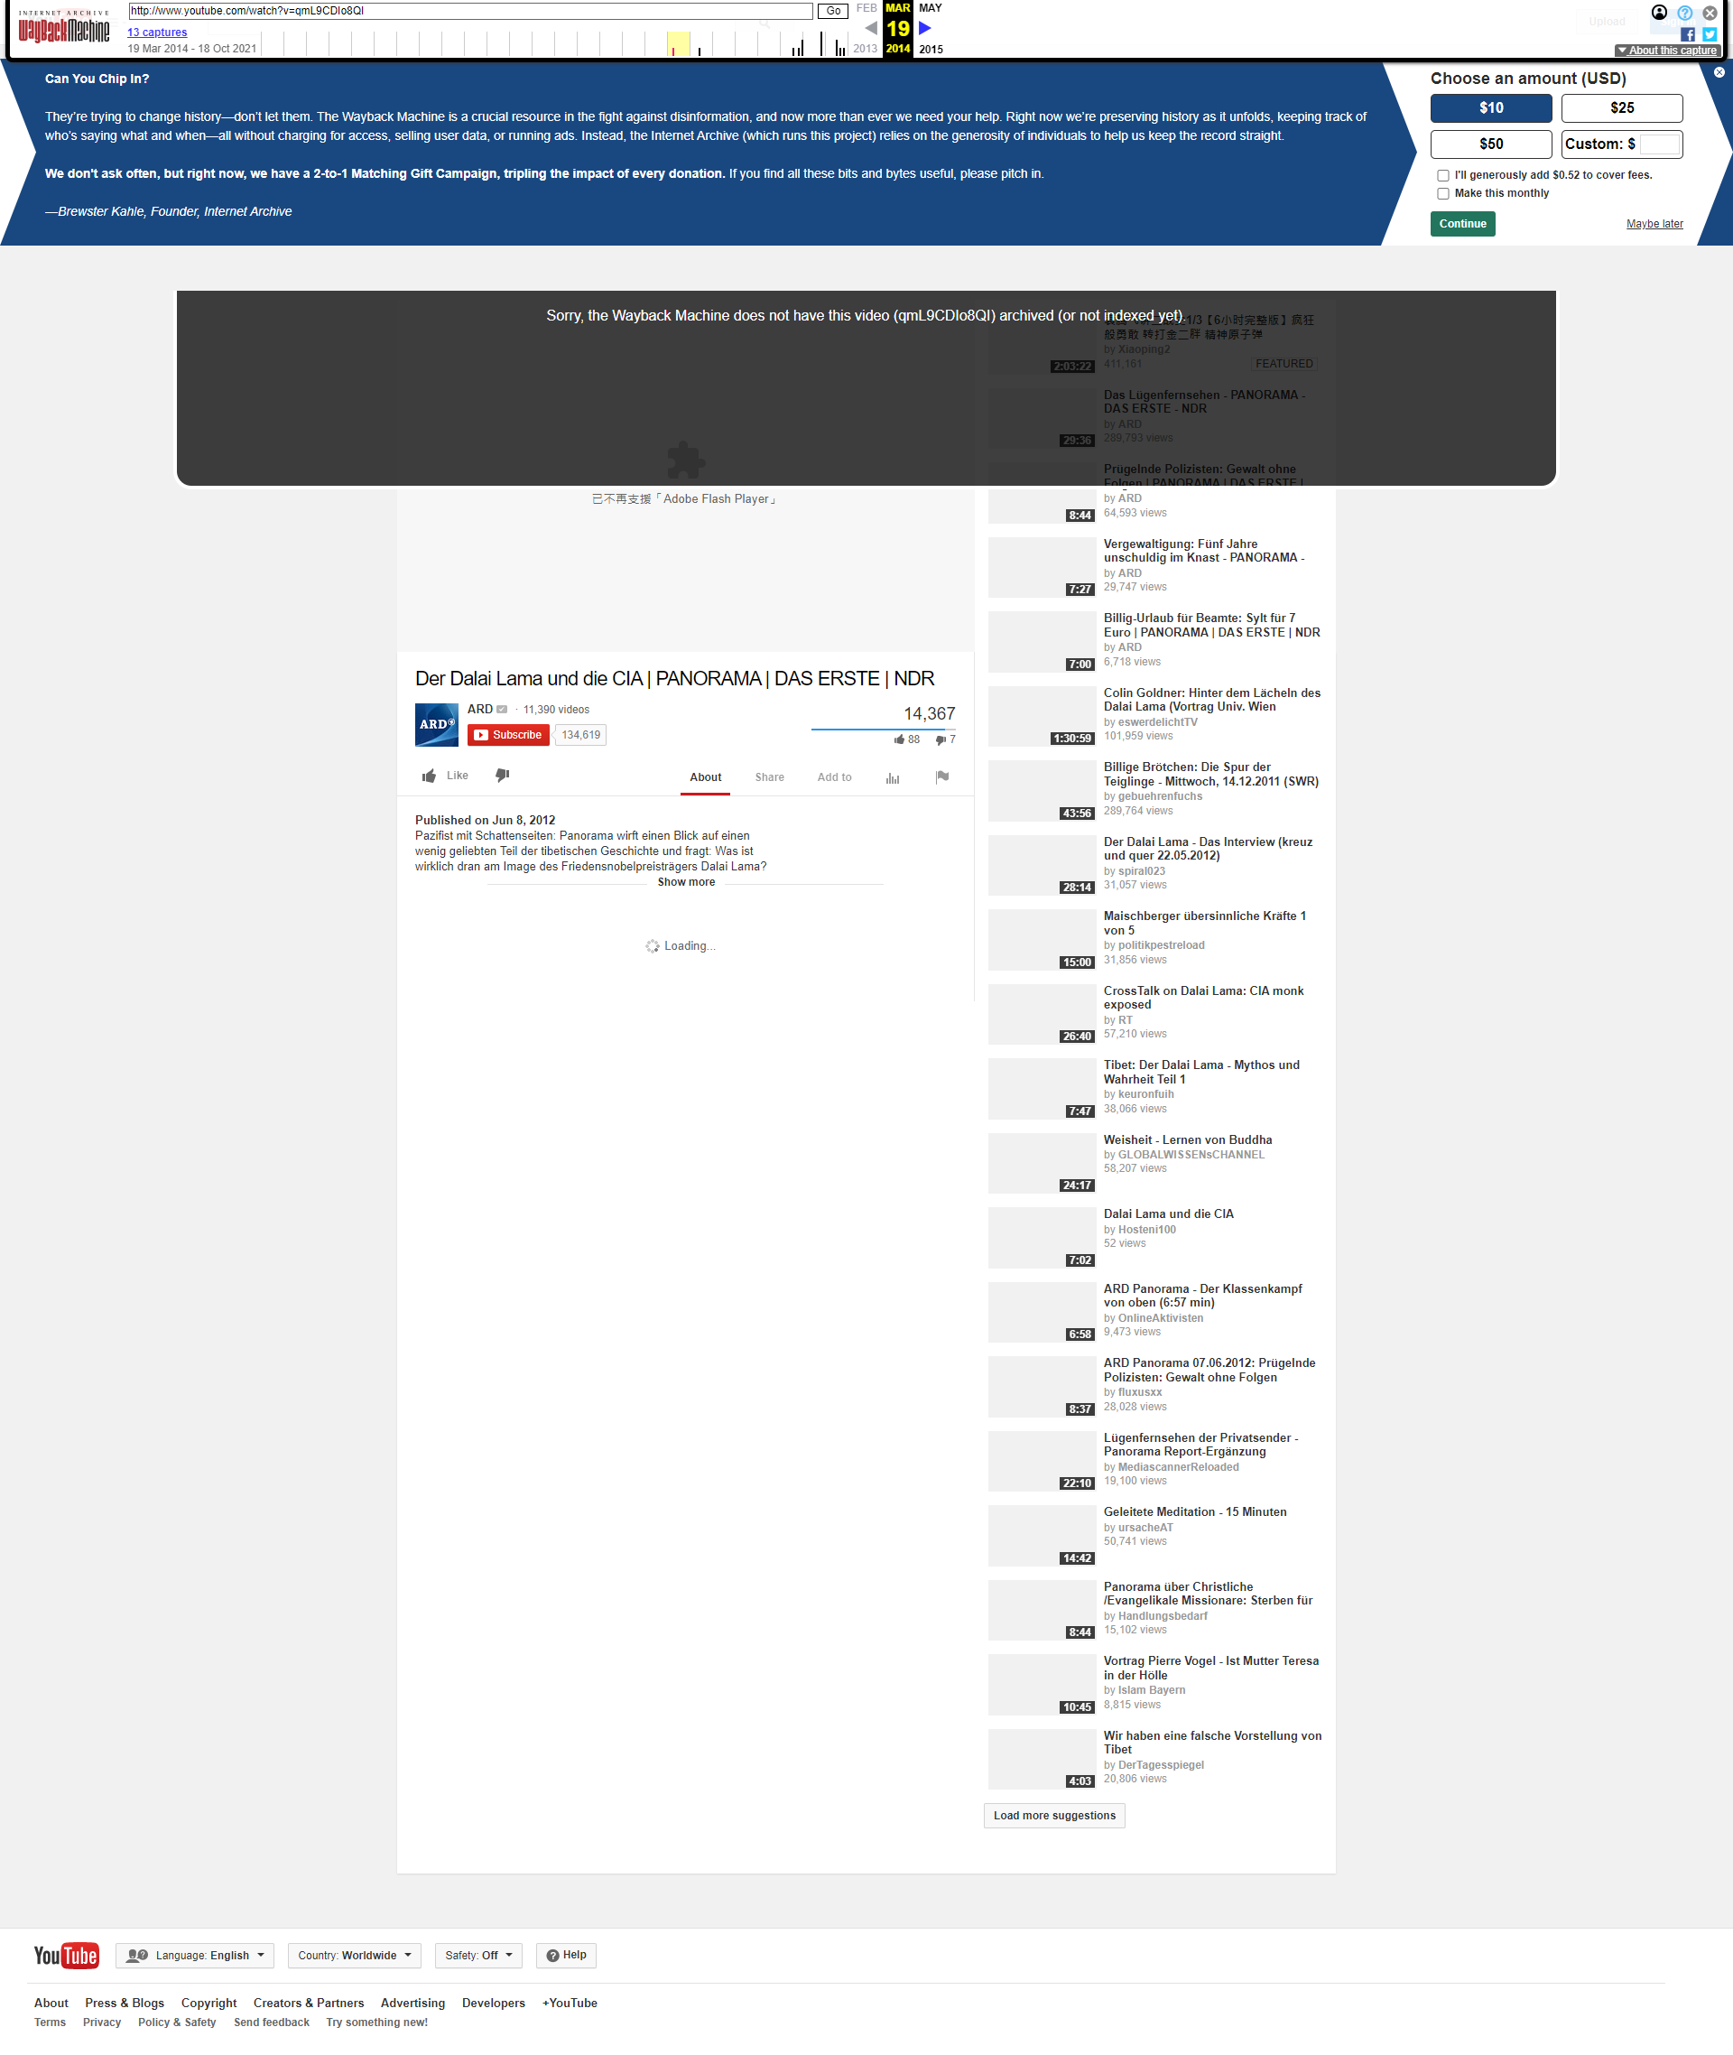Share capture on Twitter
This screenshot has height=2055, width=1733.
[1710, 34]
